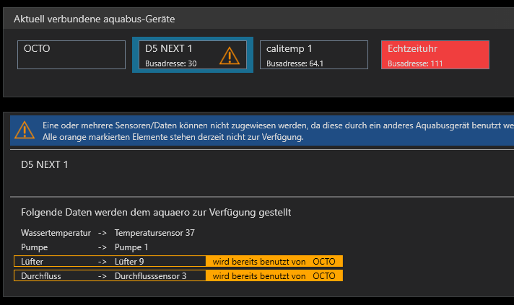Click 'Busadresse: 64.1' text on calitemp tile

pos(295,63)
